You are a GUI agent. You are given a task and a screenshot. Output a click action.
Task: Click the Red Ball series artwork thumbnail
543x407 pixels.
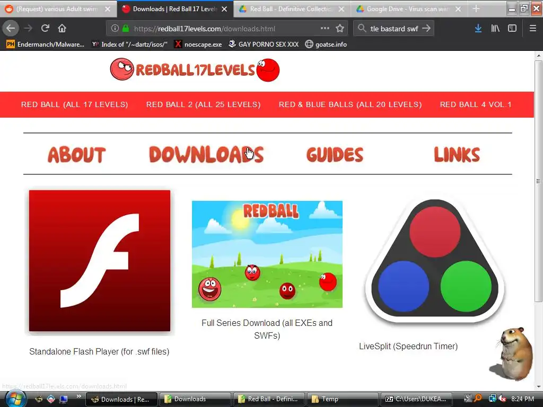[x=267, y=254]
